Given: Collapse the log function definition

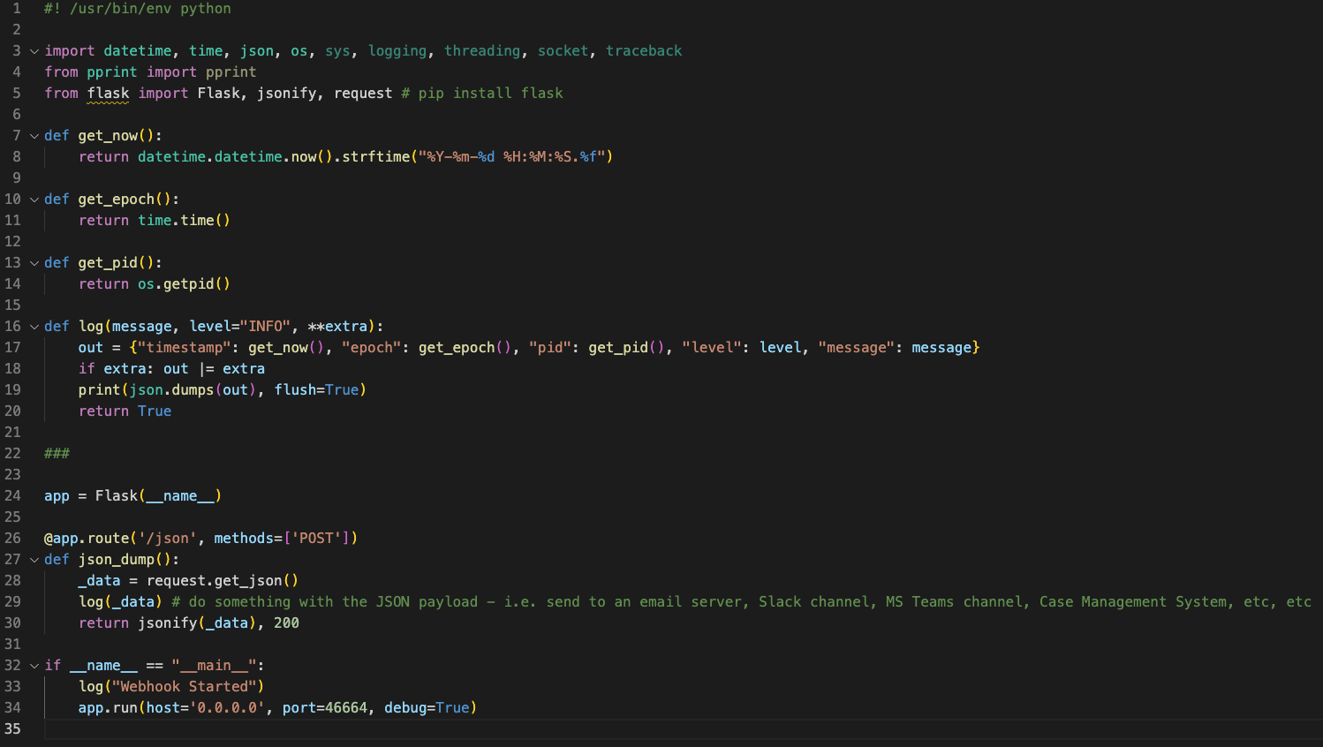Looking at the screenshot, I should pos(34,327).
